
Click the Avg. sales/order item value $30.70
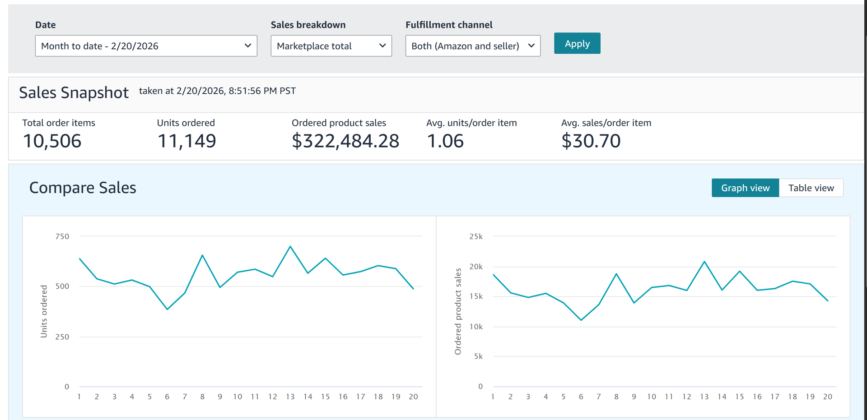(591, 141)
